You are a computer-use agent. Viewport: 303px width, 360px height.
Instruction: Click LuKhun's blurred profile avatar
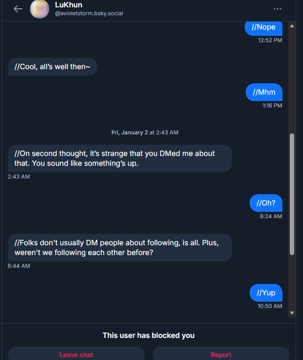coord(40,9)
